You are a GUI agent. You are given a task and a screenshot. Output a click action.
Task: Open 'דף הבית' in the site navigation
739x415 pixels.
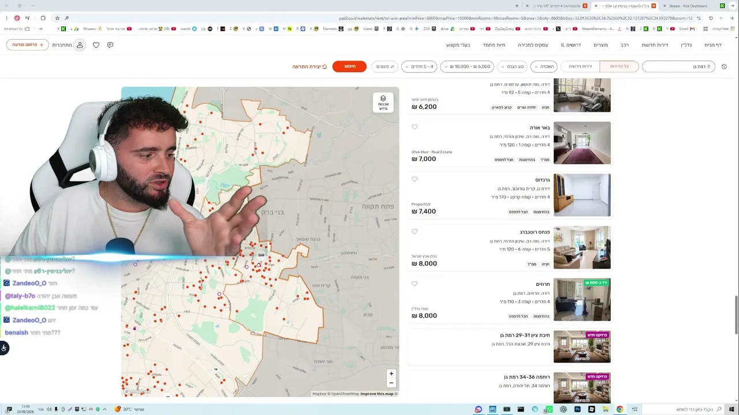click(x=713, y=45)
